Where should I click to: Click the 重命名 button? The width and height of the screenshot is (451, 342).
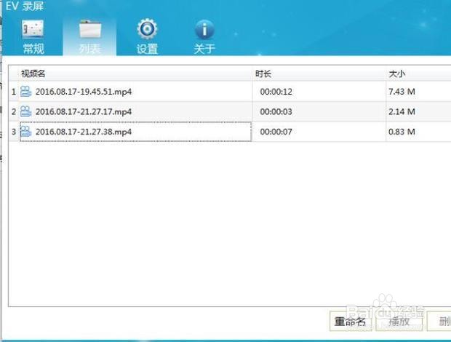click(x=351, y=321)
